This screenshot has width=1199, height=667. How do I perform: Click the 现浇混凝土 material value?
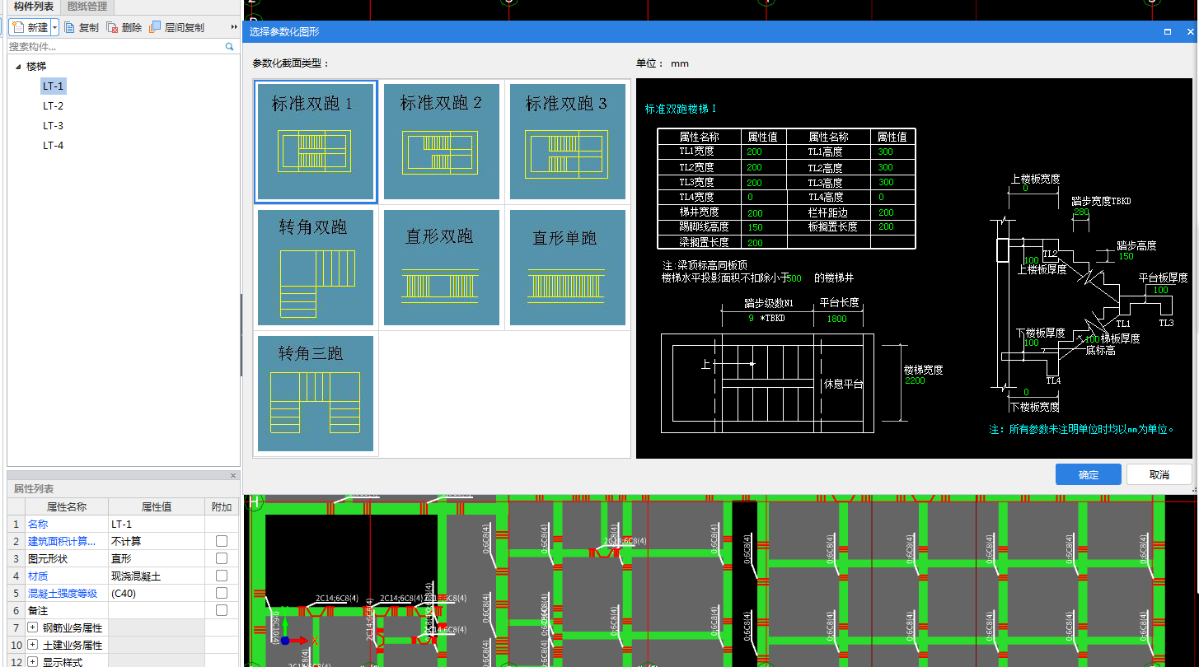tap(157, 576)
